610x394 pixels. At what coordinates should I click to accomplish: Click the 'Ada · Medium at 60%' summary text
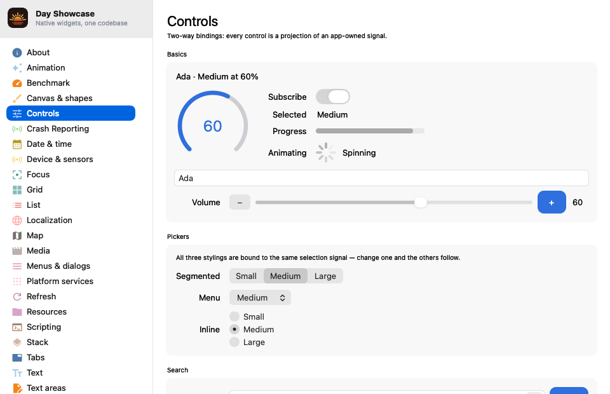pyautogui.click(x=217, y=77)
